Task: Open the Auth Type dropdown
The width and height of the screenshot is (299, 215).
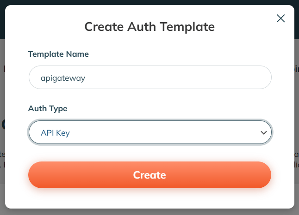Action: pyautogui.click(x=150, y=132)
